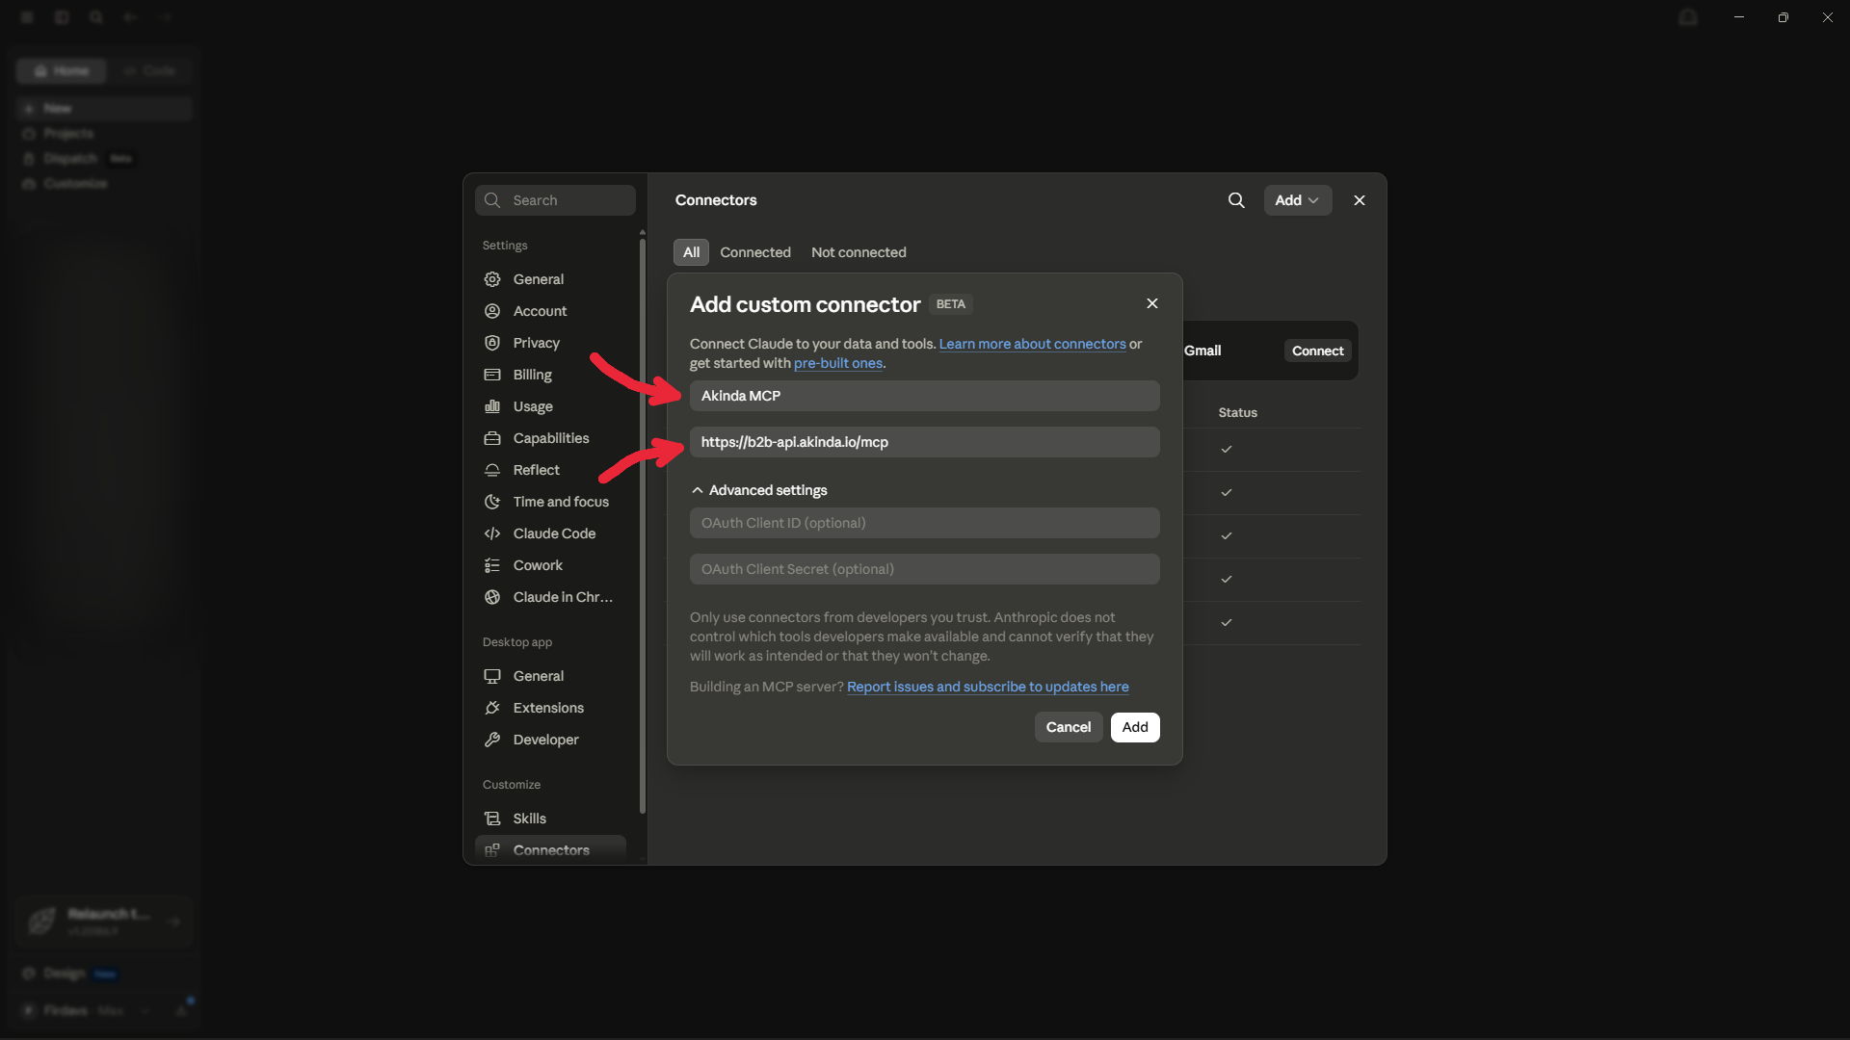Viewport: 1850px width, 1040px height.
Task: Click the Connectors search magnifier icon
Action: [1236, 200]
